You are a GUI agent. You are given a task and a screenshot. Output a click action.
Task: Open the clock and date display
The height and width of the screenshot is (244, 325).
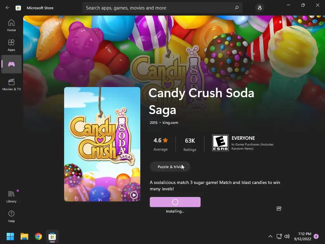tap(302, 236)
